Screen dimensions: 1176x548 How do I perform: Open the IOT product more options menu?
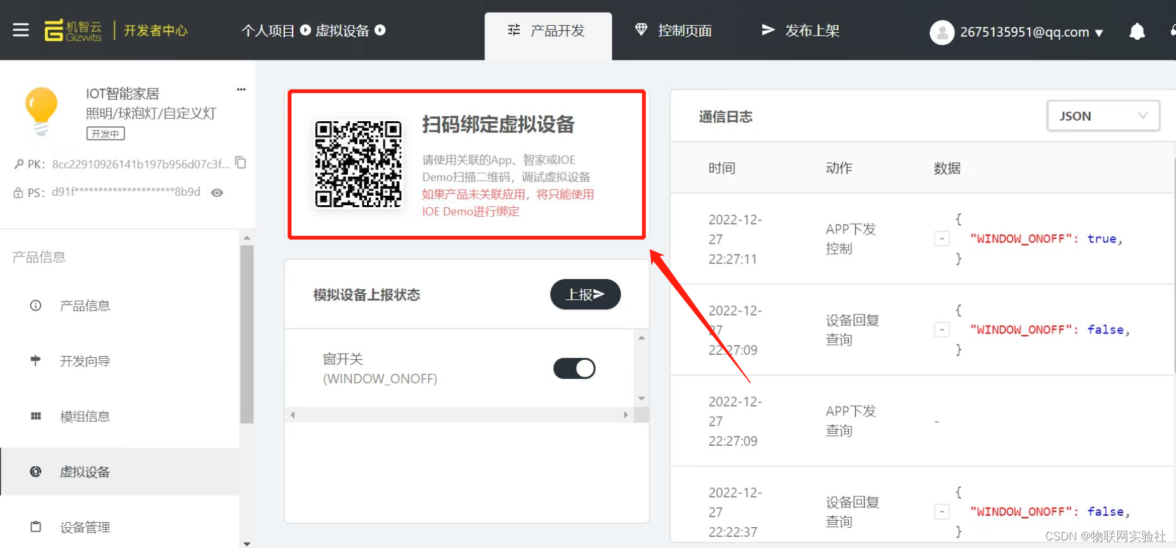point(241,90)
